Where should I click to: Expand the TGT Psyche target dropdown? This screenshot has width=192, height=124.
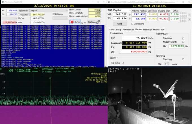[122, 10]
